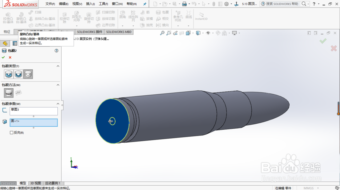Click the Revolved Boss/Base (旋转凸台/基体) tool
Screen dimensions: 340x190
click(x=21, y=18)
